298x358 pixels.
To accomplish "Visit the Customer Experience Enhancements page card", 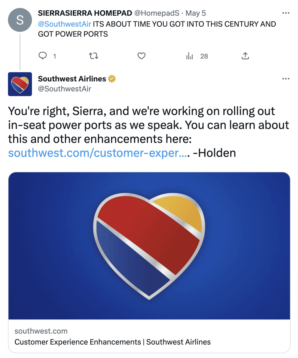I will pos(113,342).
